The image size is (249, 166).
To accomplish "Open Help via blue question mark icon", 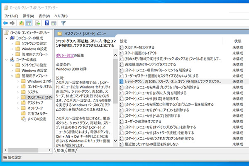I will tap(47, 23).
